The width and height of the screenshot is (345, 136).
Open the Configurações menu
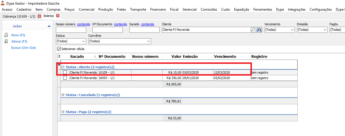tap(321, 9)
